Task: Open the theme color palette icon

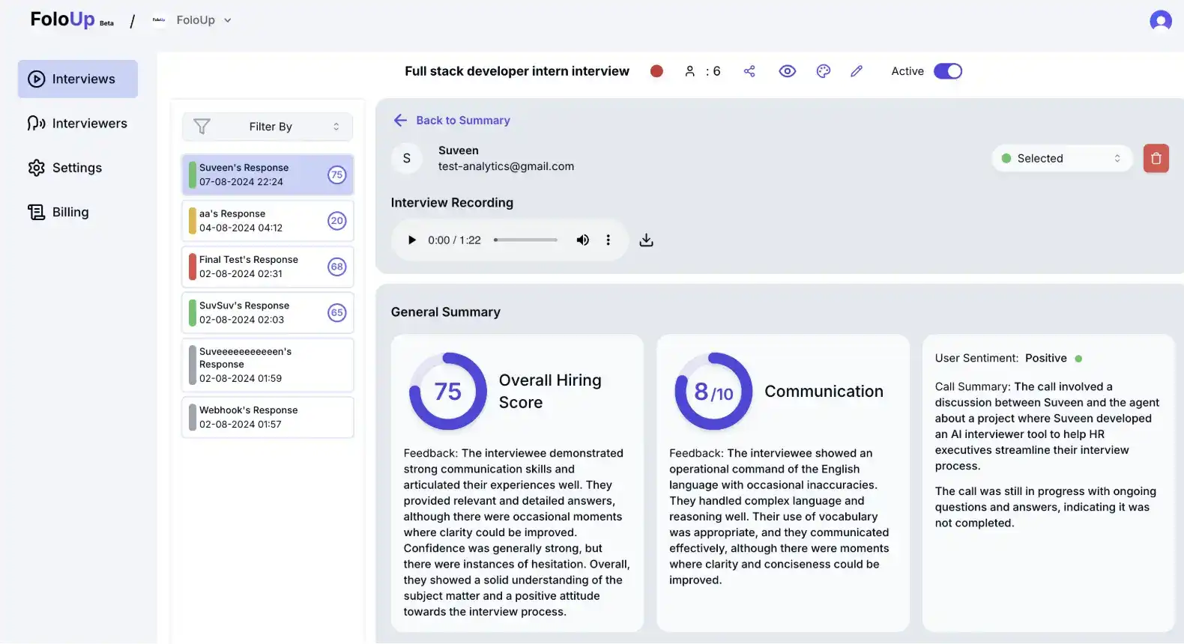Action: (x=823, y=71)
